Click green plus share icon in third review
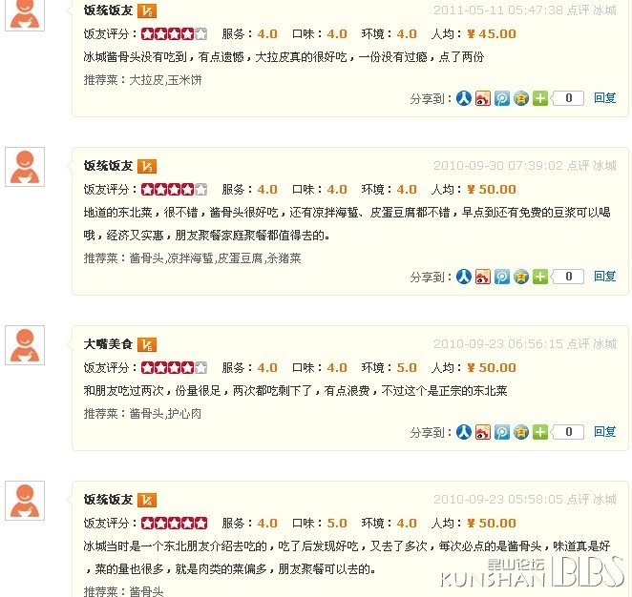This screenshot has height=597, width=632. [x=540, y=432]
